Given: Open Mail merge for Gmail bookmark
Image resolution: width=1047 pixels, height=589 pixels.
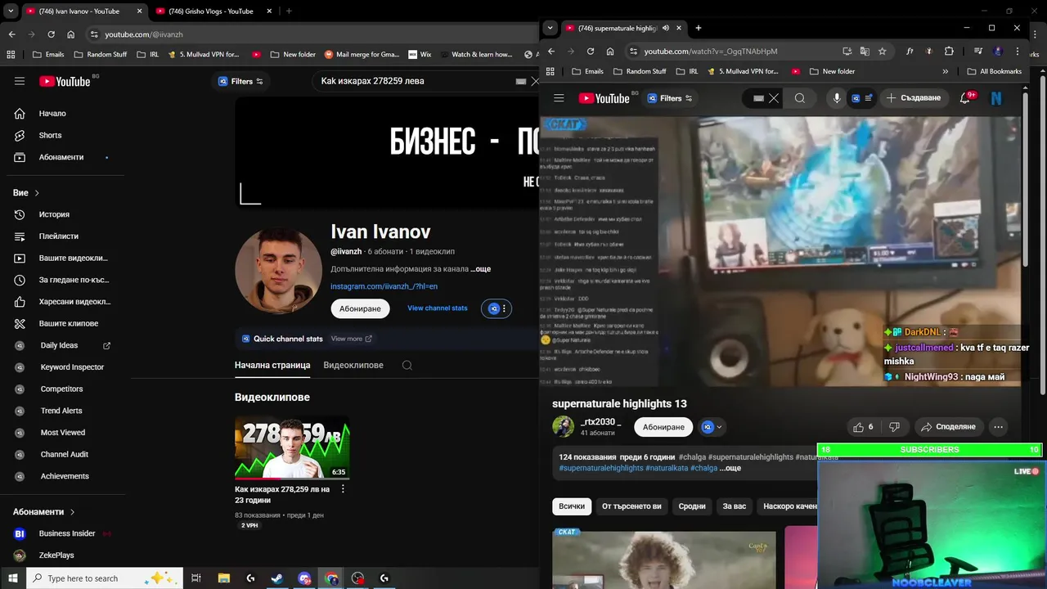Looking at the screenshot, I should coord(362,55).
